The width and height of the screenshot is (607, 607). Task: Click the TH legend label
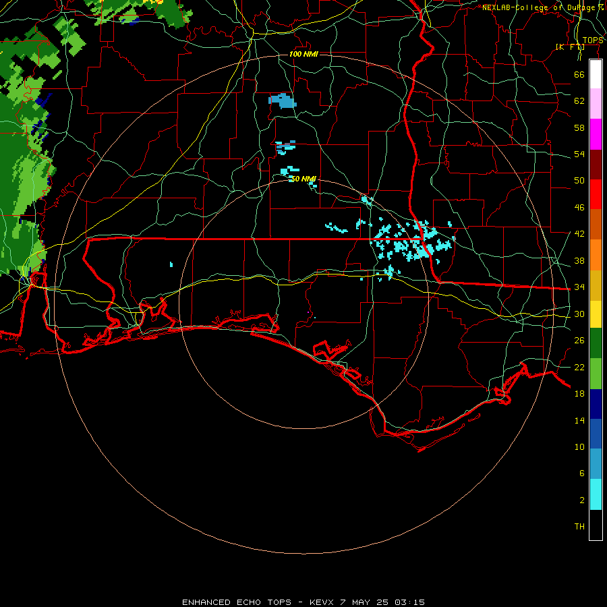click(579, 527)
